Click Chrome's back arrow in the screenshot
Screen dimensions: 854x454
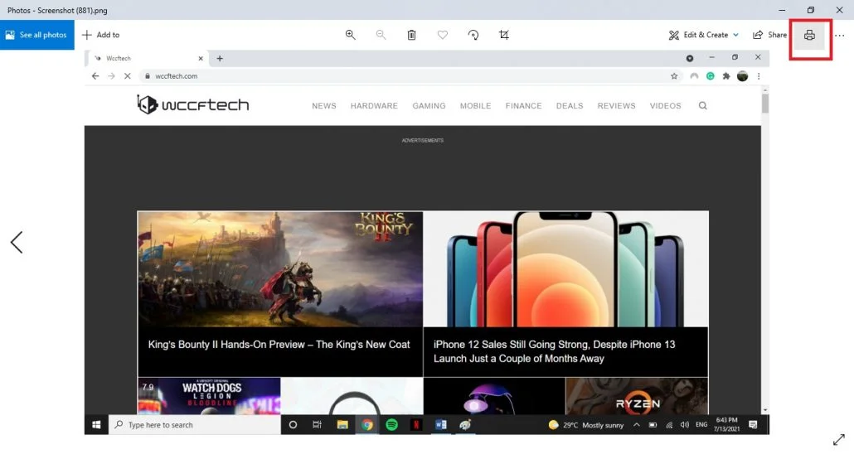[x=95, y=76]
